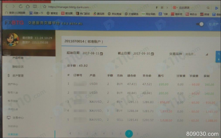Click -1,893.00 loss in row 4
221x138 pixels.
(165, 112)
